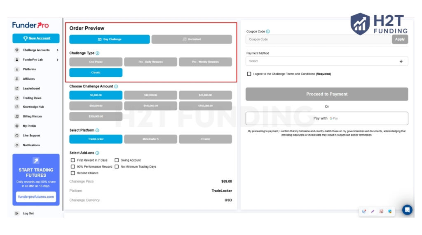
Task: Open the live chat bubble widget
Action: click(407, 210)
